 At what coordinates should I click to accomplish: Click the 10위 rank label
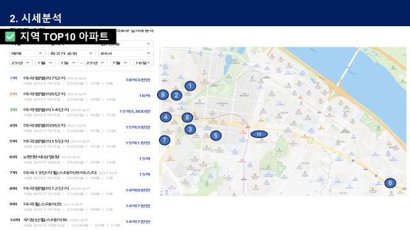click(15, 220)
